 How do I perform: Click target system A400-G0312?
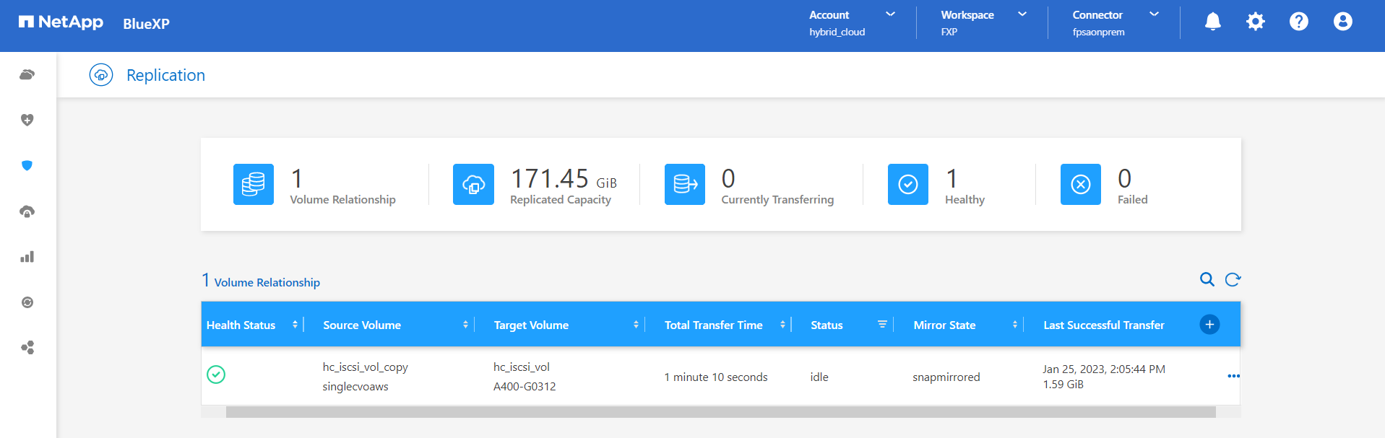coord(525,387)
